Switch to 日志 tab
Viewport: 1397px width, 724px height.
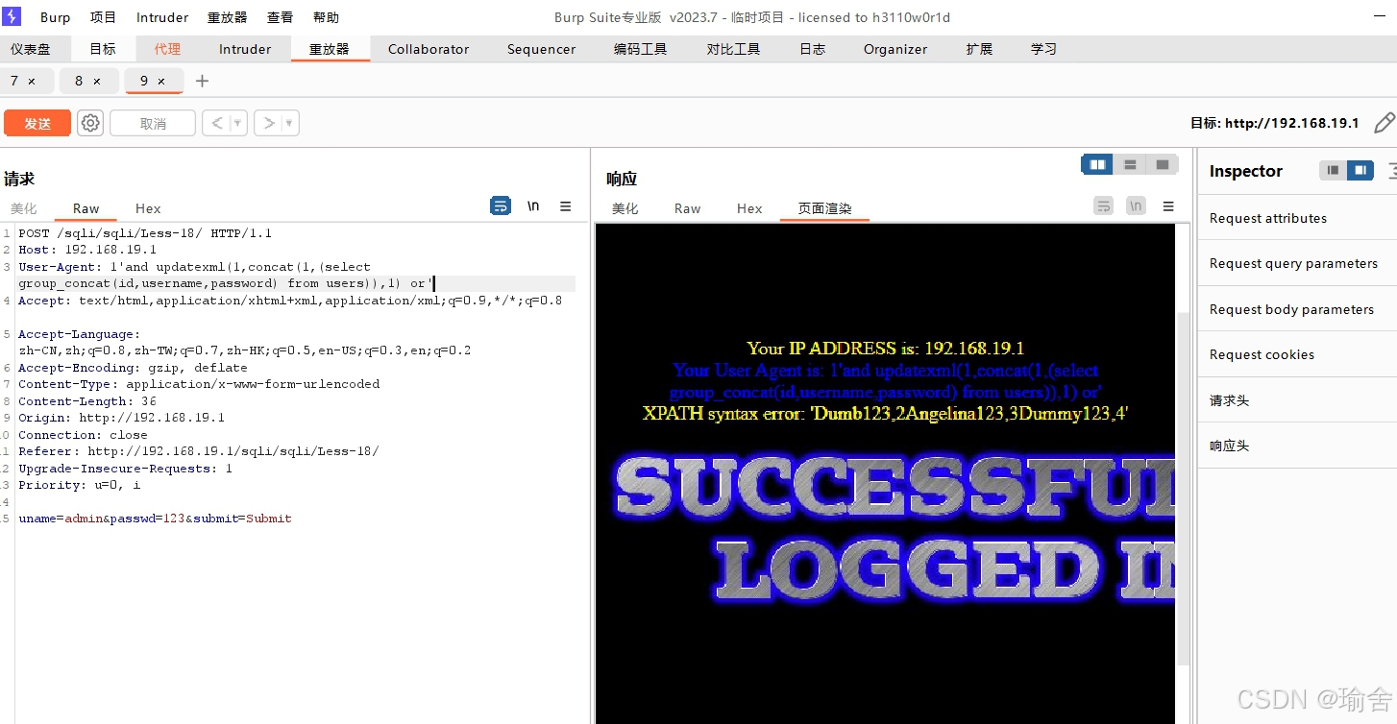point(812,49)
